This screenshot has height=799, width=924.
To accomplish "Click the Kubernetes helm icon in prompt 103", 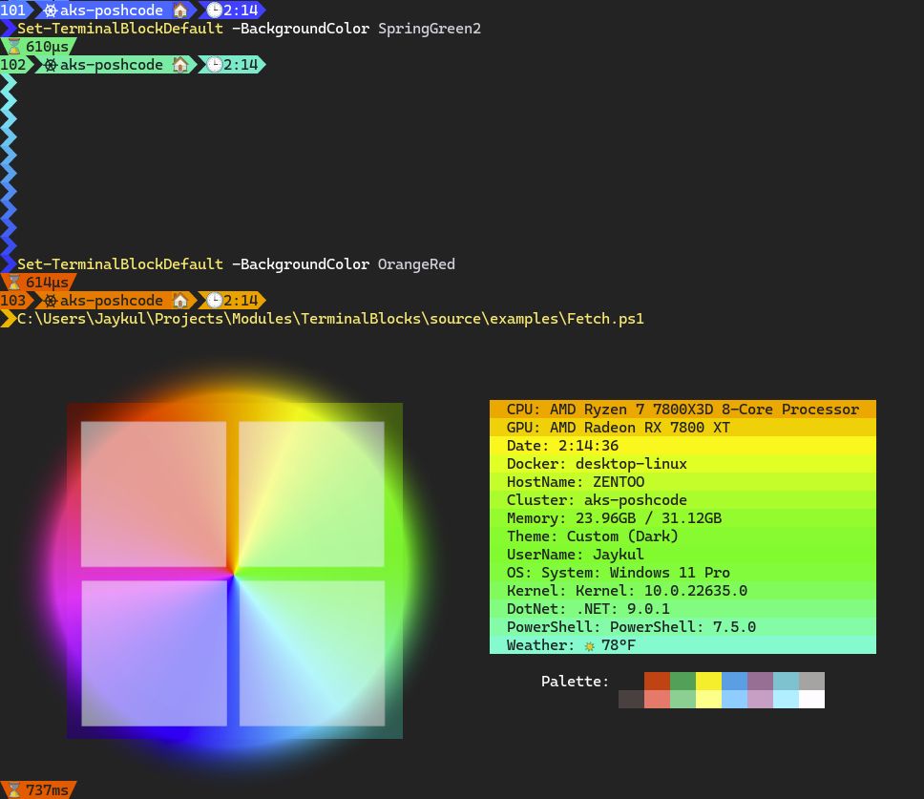I will (x=51, y=301).
